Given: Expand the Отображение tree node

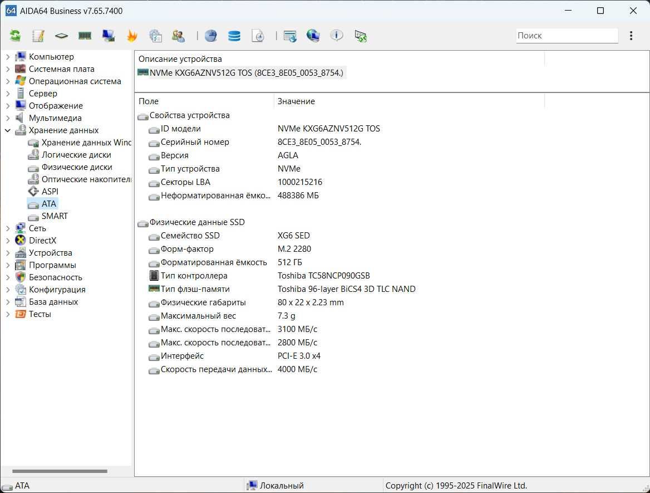Looking at the screenshot, I should point(7,106).
